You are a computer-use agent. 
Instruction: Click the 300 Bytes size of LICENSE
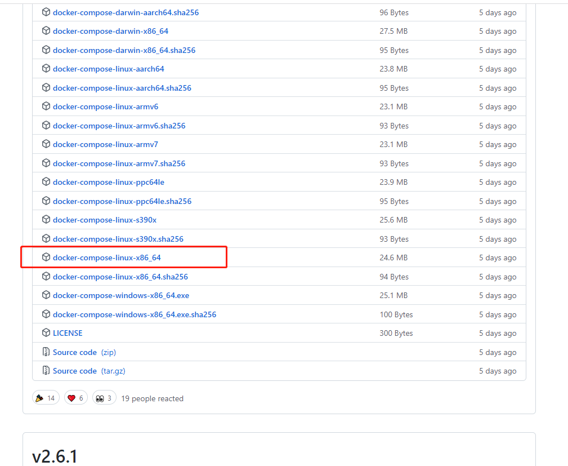point(396,333)
